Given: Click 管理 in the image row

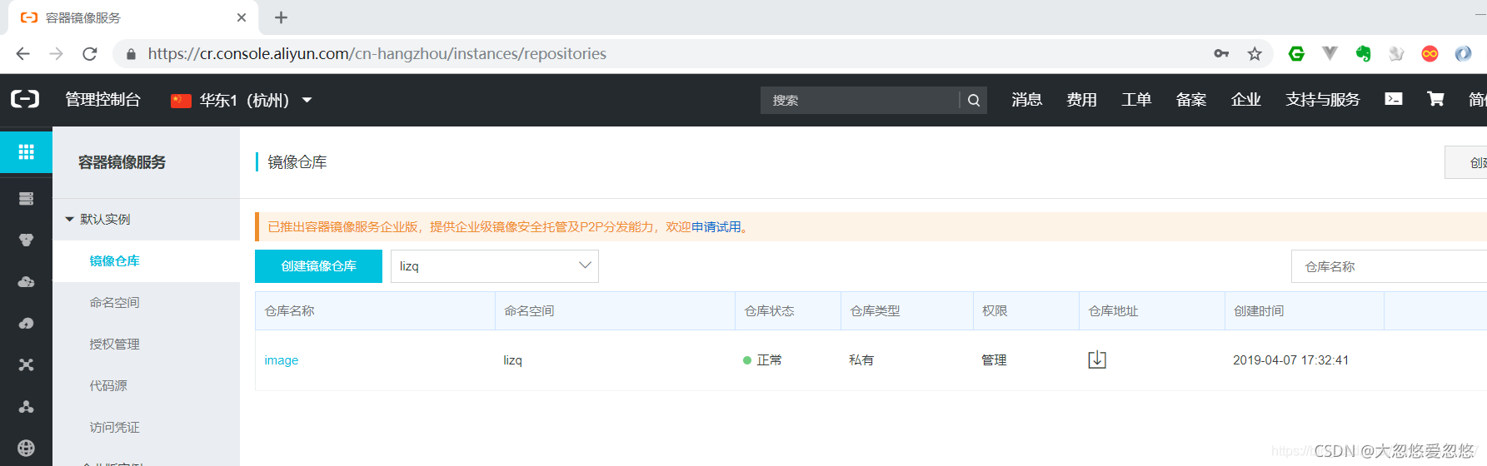Looking at the screenshot, I should click(994, 360).
